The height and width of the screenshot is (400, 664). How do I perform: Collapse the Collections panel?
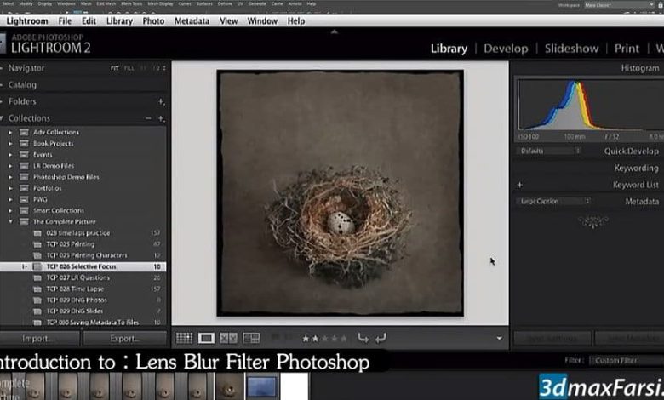29,118
